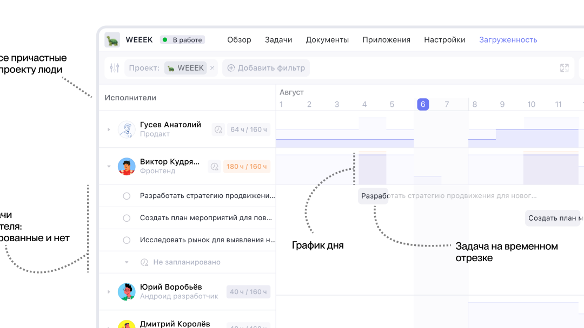Select the highlighted day 6 in August
Screen dimensions: 584x328
423,105
